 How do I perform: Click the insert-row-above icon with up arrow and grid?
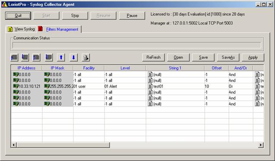(14, 57)
